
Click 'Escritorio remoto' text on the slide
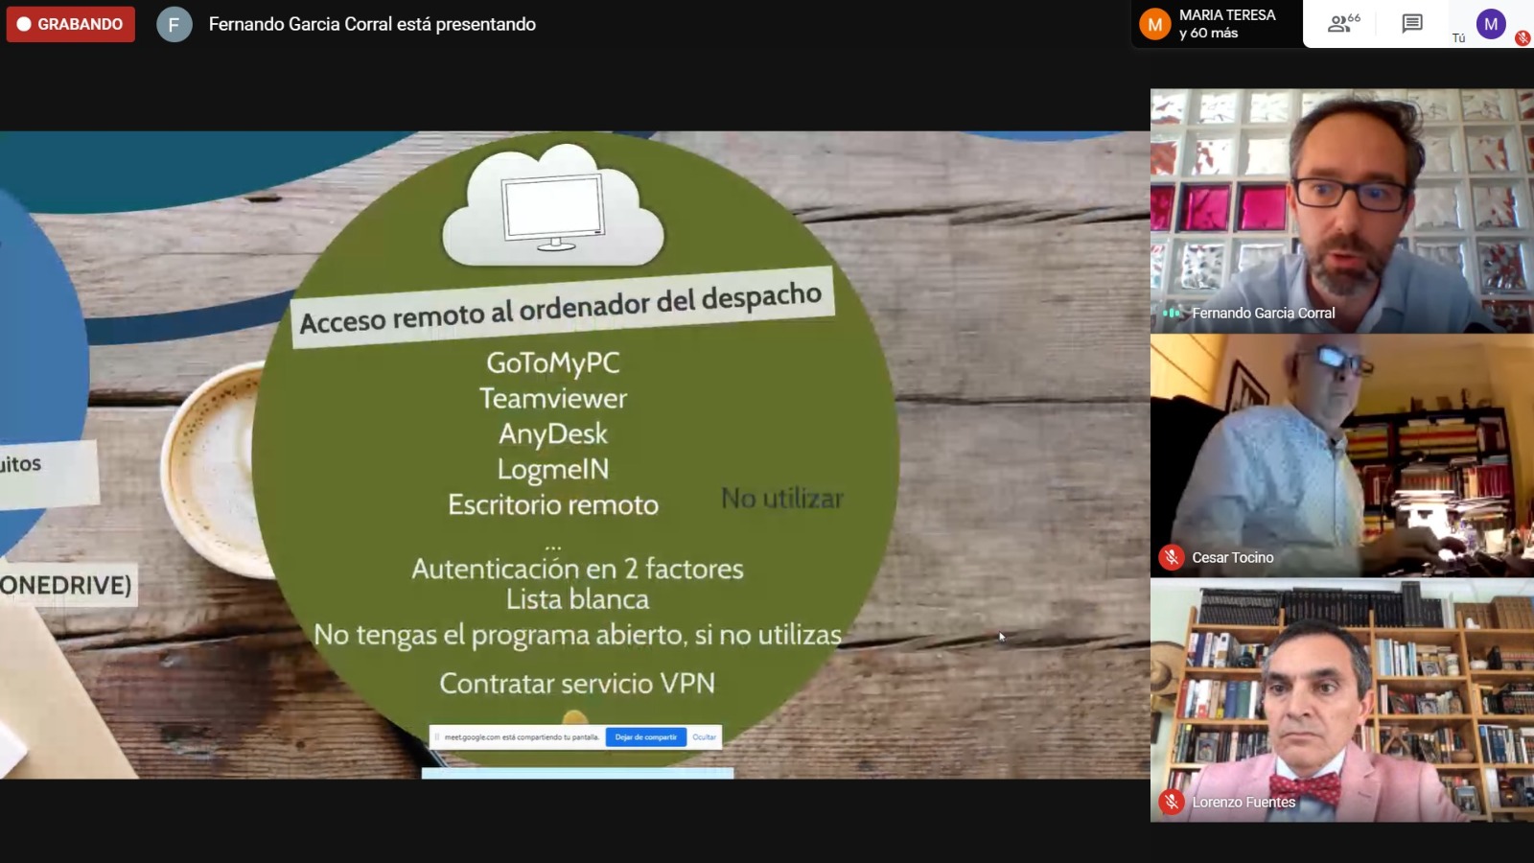click(553, 504)
